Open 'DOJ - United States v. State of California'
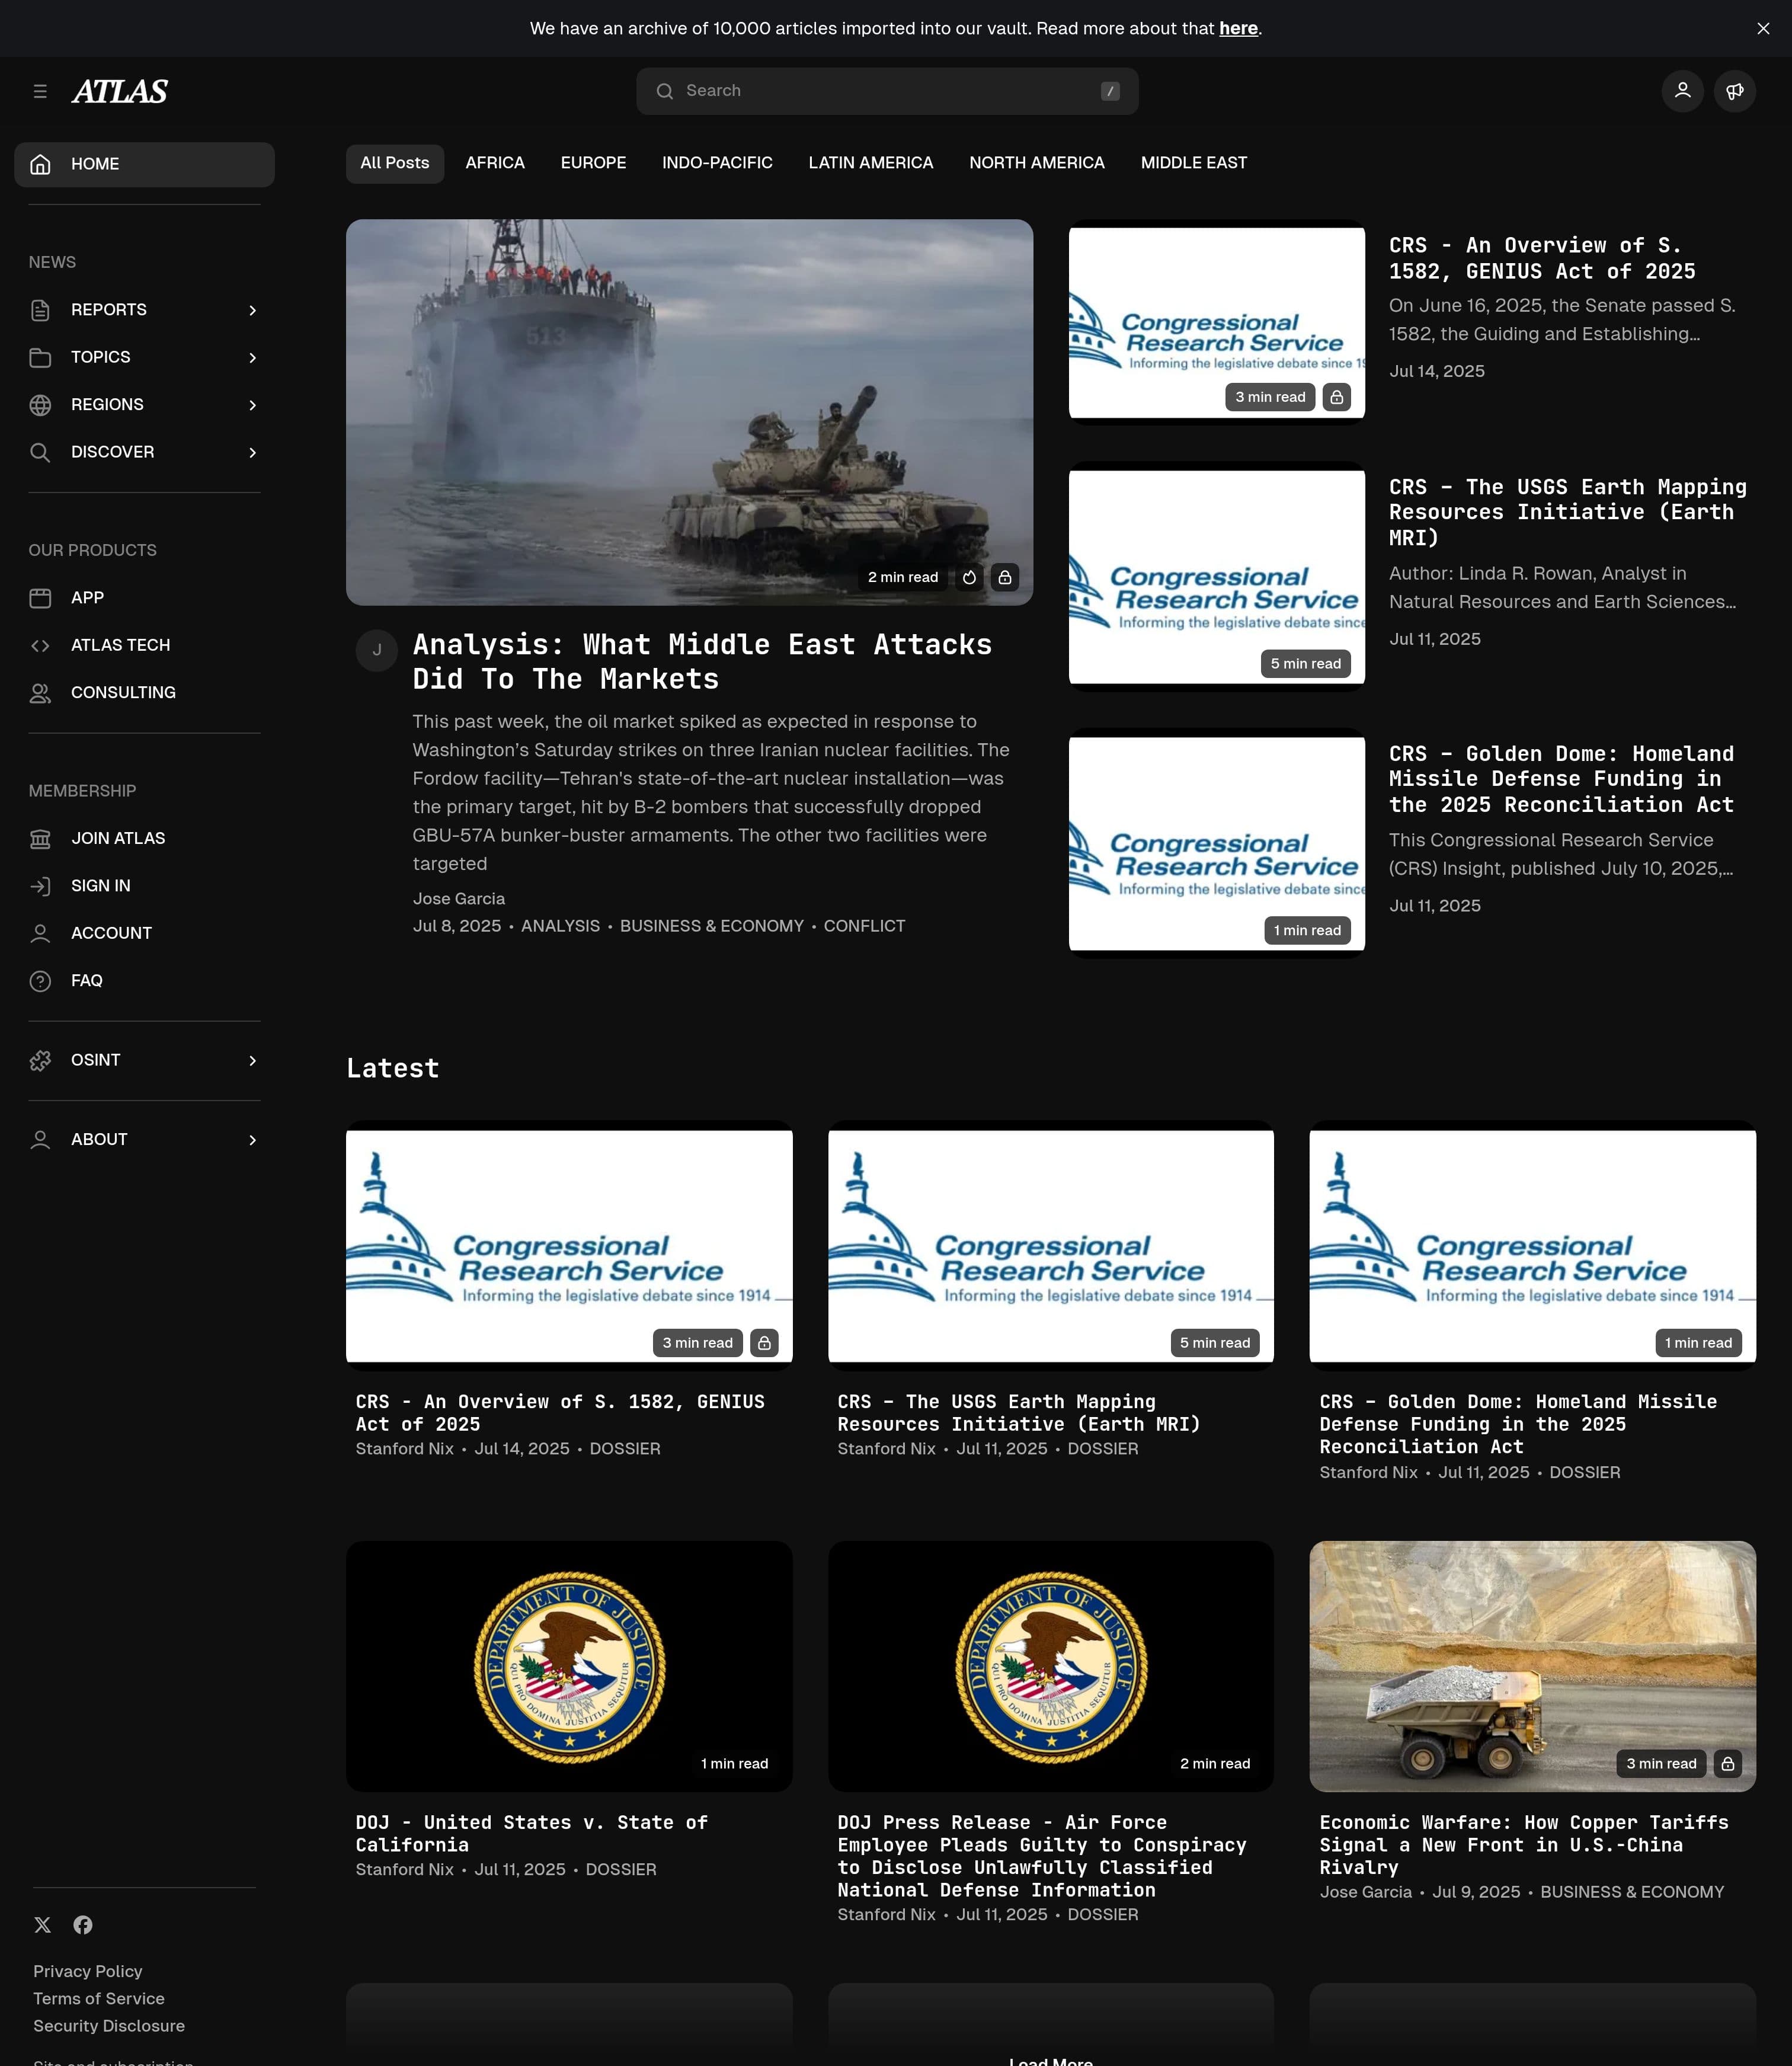The width and height of the screenshot is (1792, 2066). coord(531,1833)
